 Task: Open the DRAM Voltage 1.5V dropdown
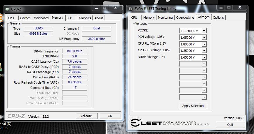coord(204,57)
